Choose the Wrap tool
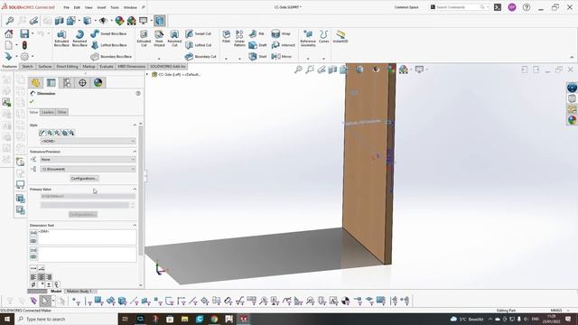The width and height of the screenshot is (578, 325). click(x=281, y=33)
